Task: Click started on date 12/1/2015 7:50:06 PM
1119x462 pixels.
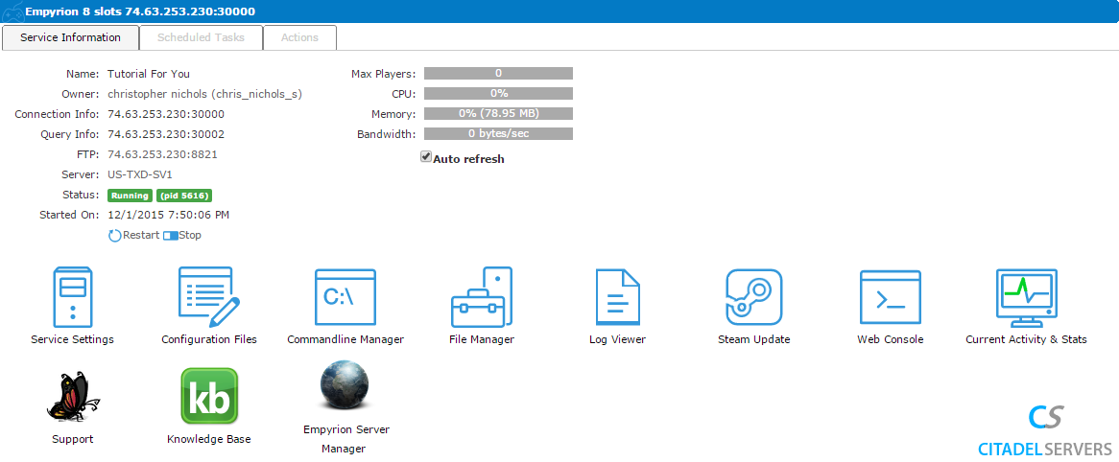Action: coord(168,215)
